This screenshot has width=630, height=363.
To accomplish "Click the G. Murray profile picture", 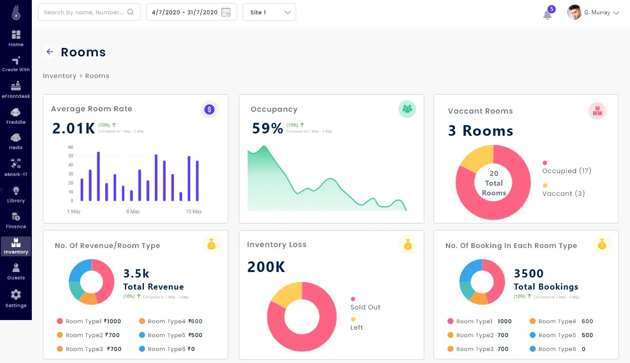I will pos(574,12).
